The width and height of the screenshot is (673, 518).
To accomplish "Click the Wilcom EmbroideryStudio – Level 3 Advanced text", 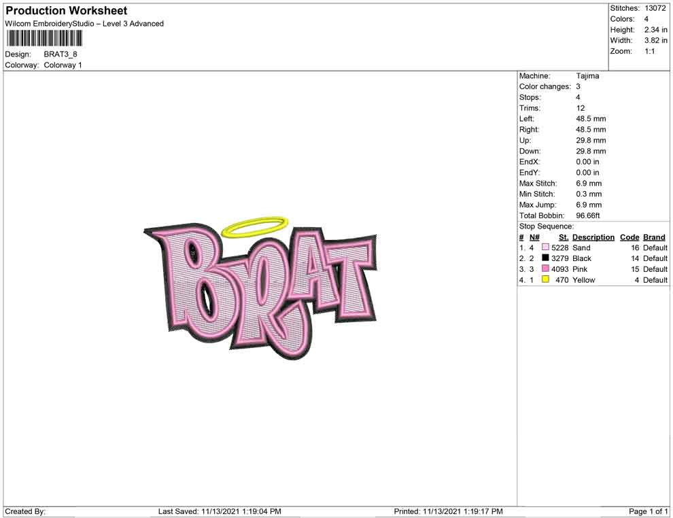I will click(84, 24).
